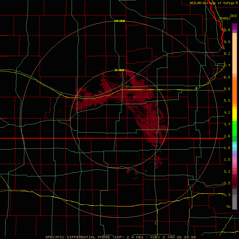The width and height of the screenshot is (239, 239).
Task: Pick the cyan segment of the color bar
Action: pyautogui.click(x=234, y=146)
